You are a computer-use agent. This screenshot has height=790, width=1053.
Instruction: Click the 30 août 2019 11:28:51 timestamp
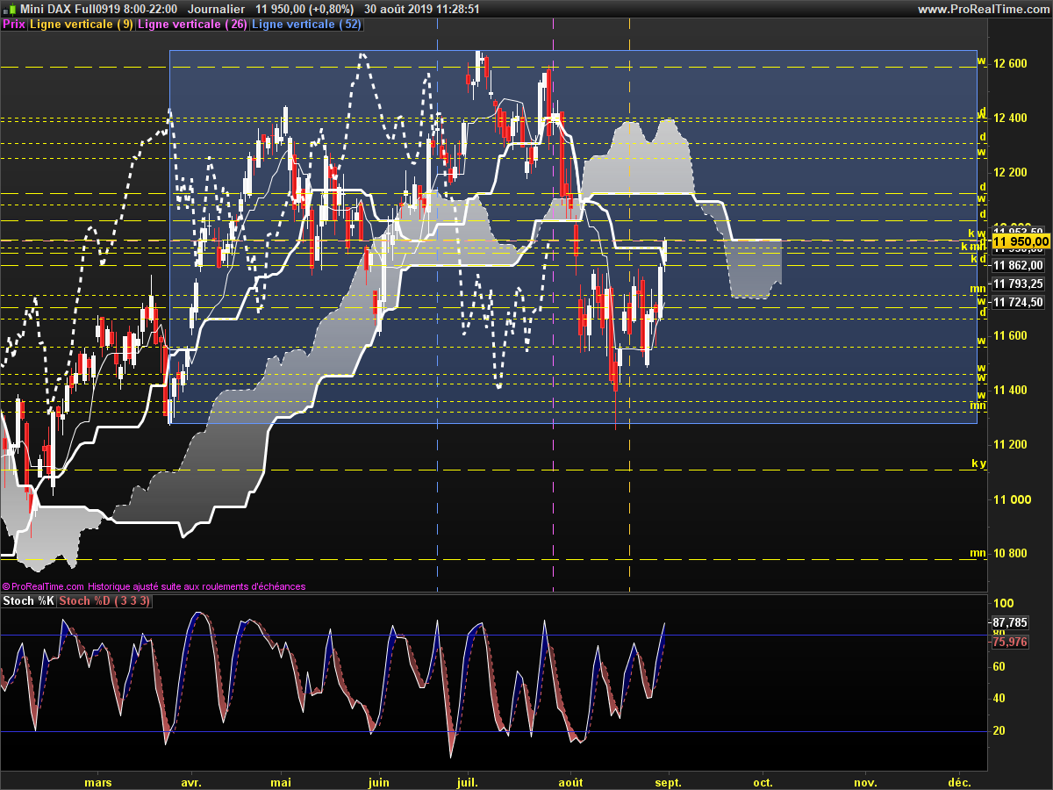(422, 9)
